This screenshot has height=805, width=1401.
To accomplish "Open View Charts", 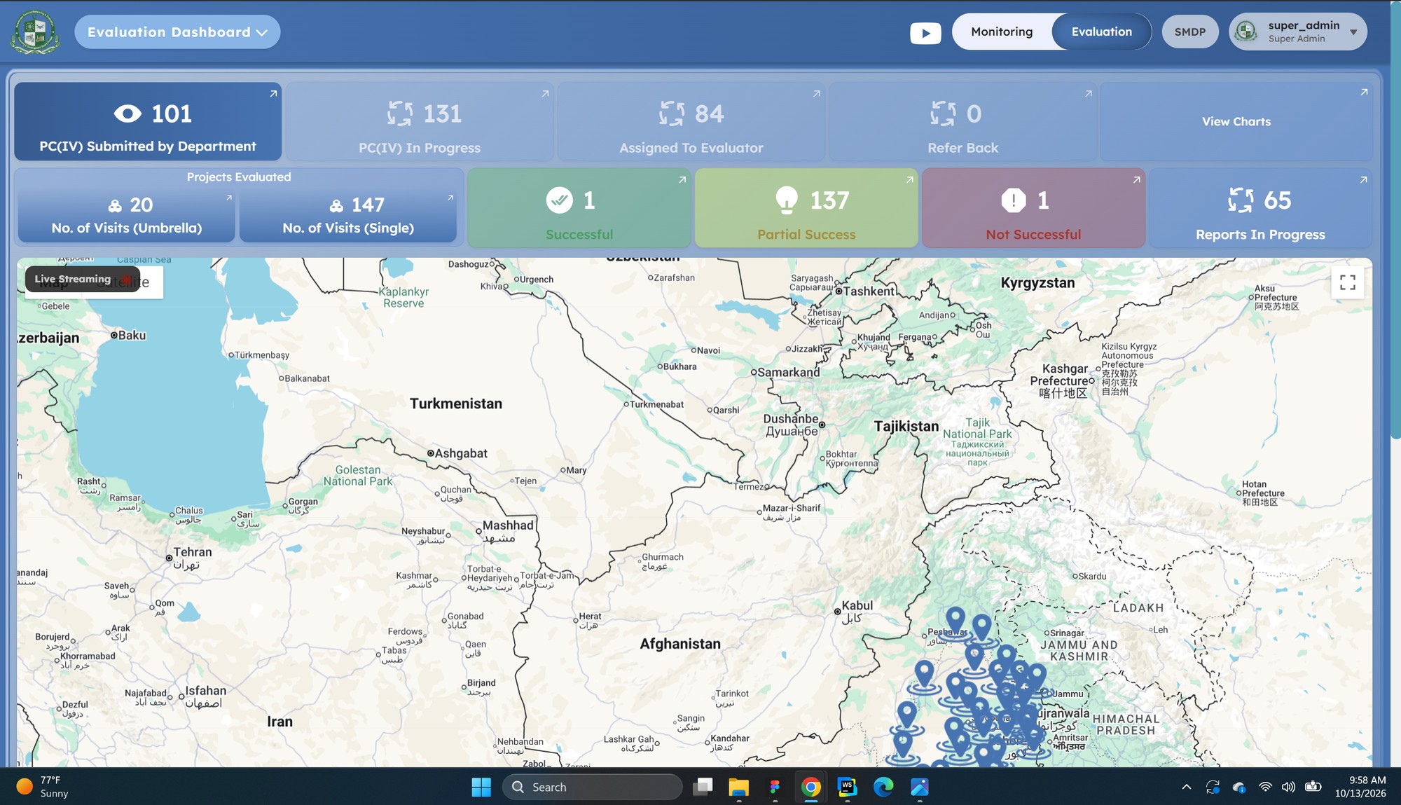I will (x=1236, y=121).
